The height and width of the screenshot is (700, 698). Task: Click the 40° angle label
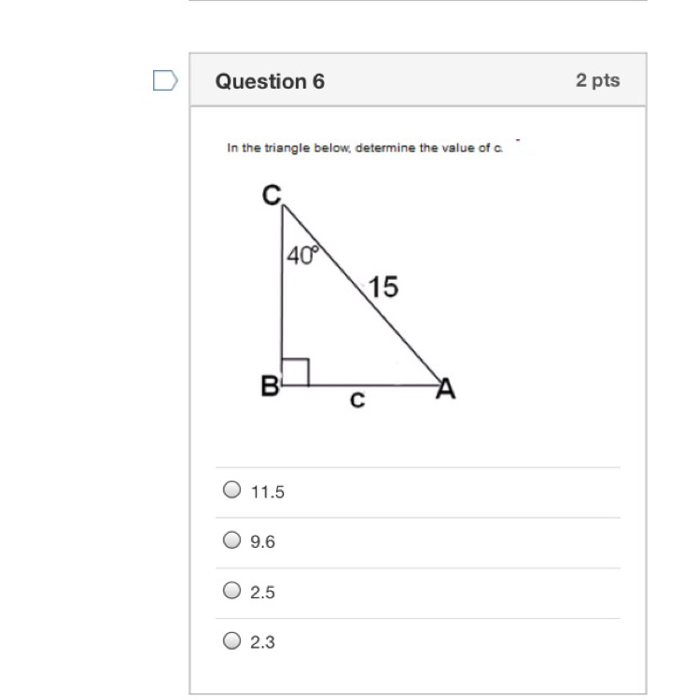[302, 254]
